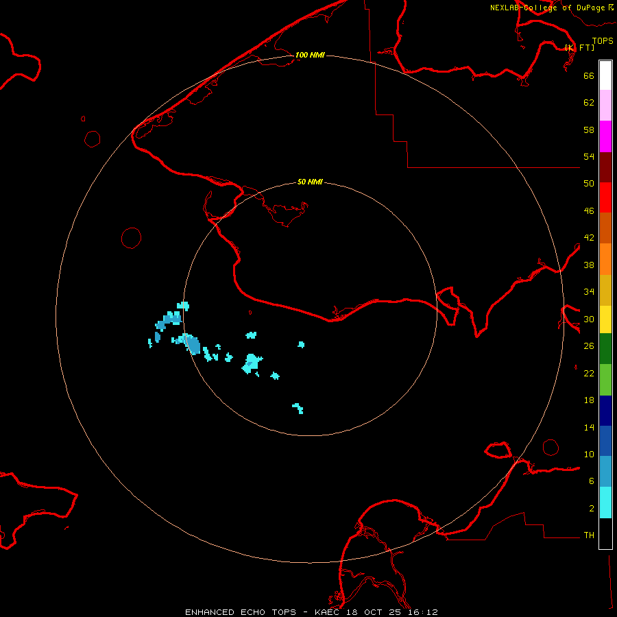Click the light pink swatch below 62
Viewport: 617px width, 617px height.
[x=605, y=106]
